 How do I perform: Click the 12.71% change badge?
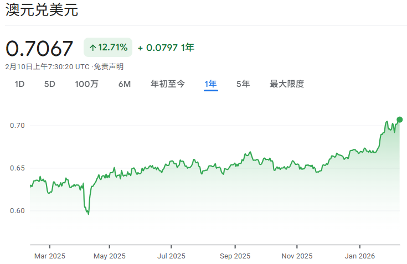108,47
